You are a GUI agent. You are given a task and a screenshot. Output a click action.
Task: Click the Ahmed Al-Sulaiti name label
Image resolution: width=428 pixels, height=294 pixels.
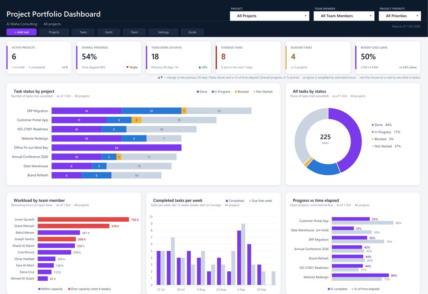coord(23,278)
